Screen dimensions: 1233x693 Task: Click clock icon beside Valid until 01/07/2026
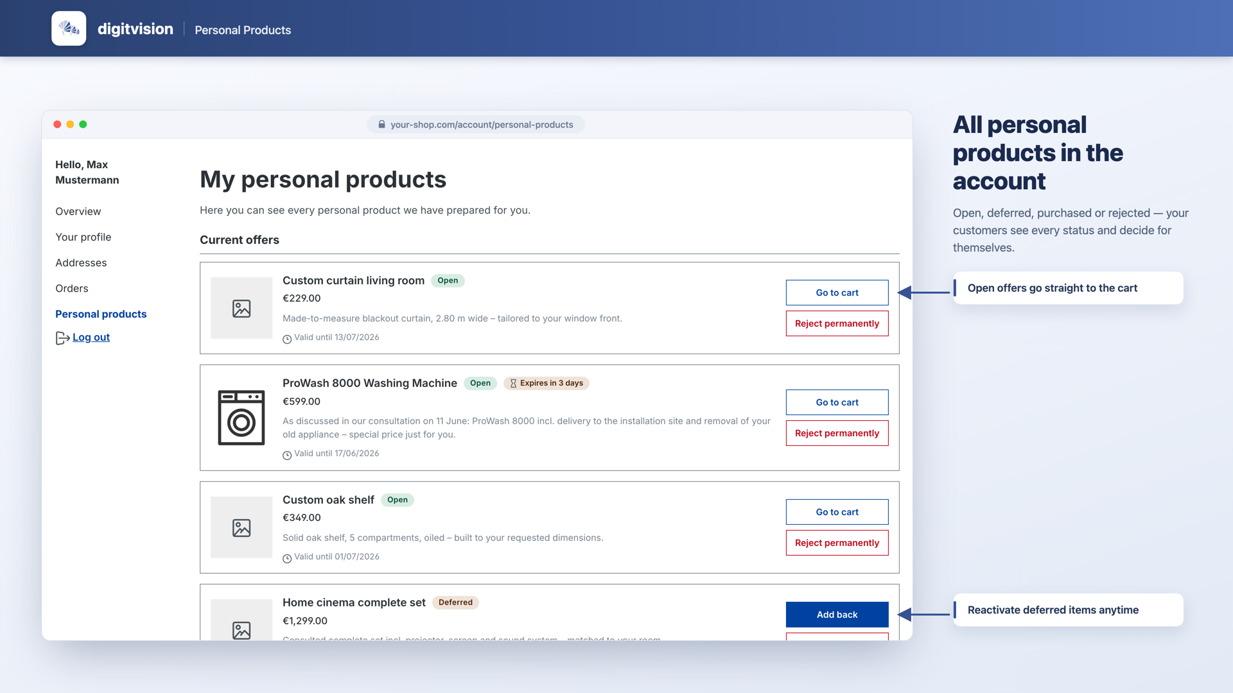pos(287,558)
